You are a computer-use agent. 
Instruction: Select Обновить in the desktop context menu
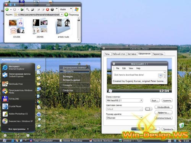[x=74, y=71]
